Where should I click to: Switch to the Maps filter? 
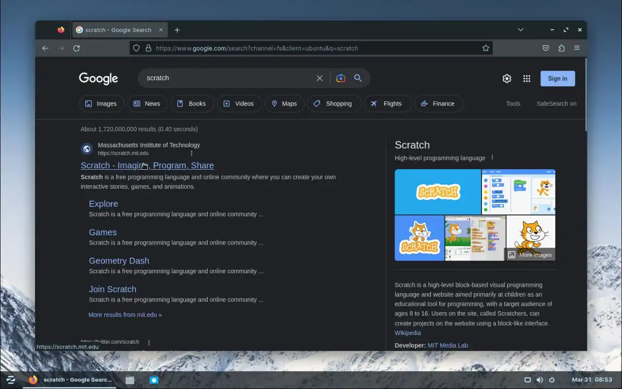tap(285, 104)
